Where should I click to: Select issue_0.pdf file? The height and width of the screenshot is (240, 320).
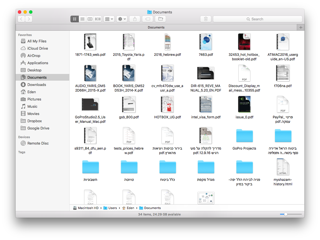244,104
